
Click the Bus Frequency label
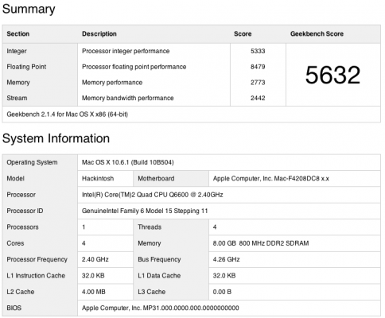pos(159,259)
